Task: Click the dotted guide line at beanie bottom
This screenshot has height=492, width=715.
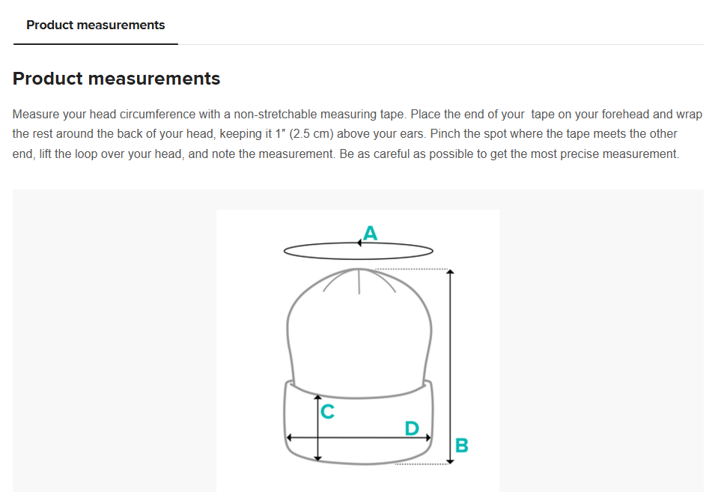Action: click(x=422, y=464)
